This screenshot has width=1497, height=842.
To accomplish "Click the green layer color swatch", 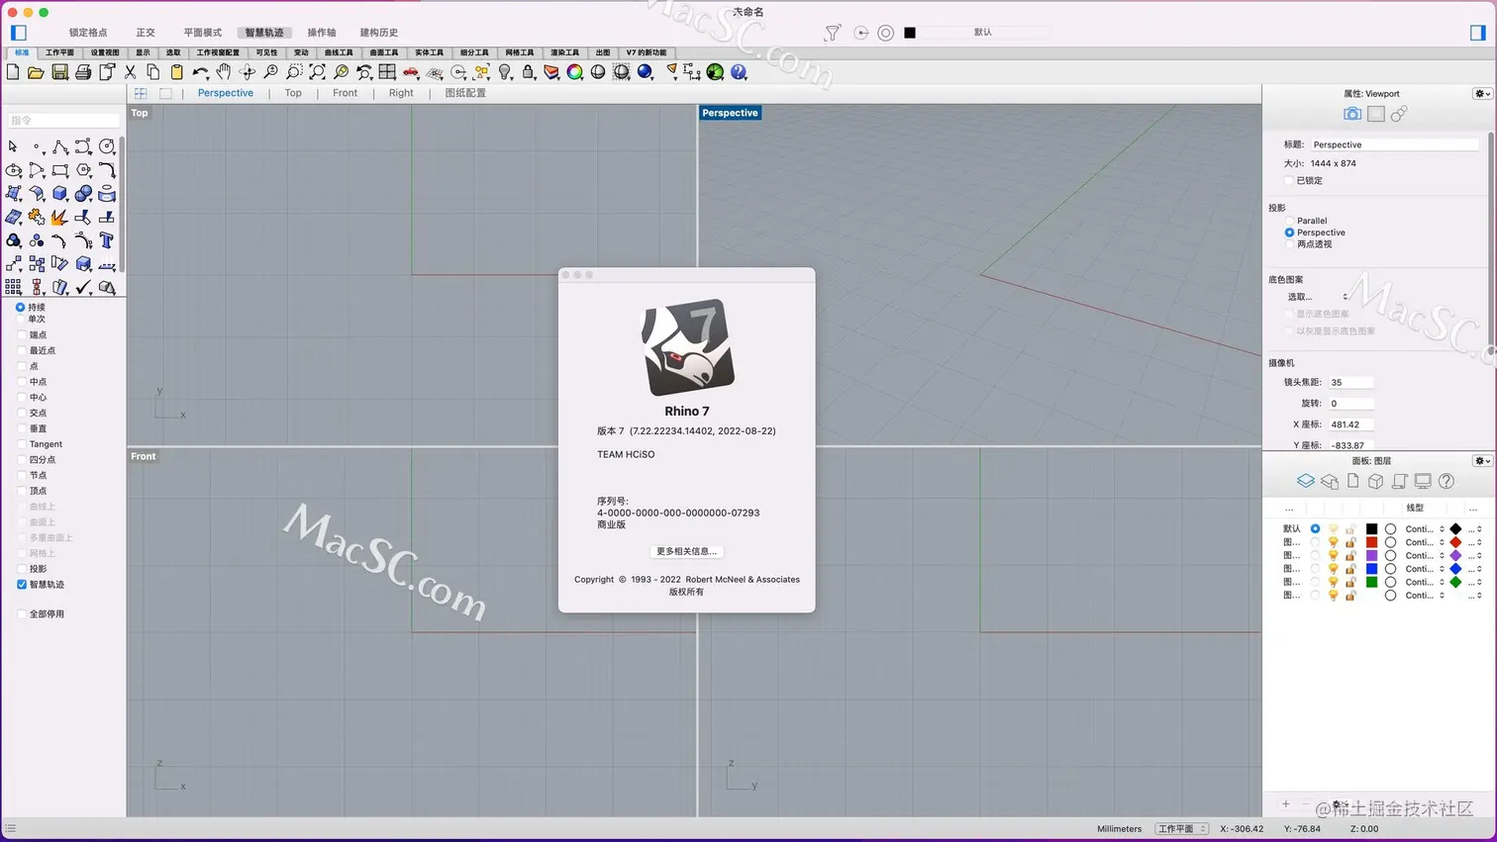I will pos(1372,582).
